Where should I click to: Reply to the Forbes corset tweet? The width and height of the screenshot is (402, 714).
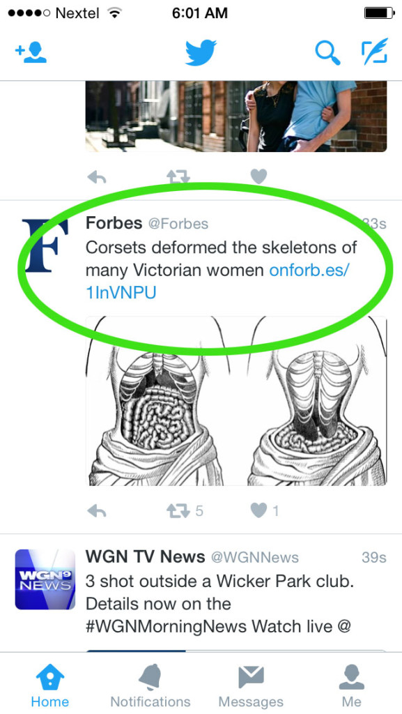tap(96, 511)
